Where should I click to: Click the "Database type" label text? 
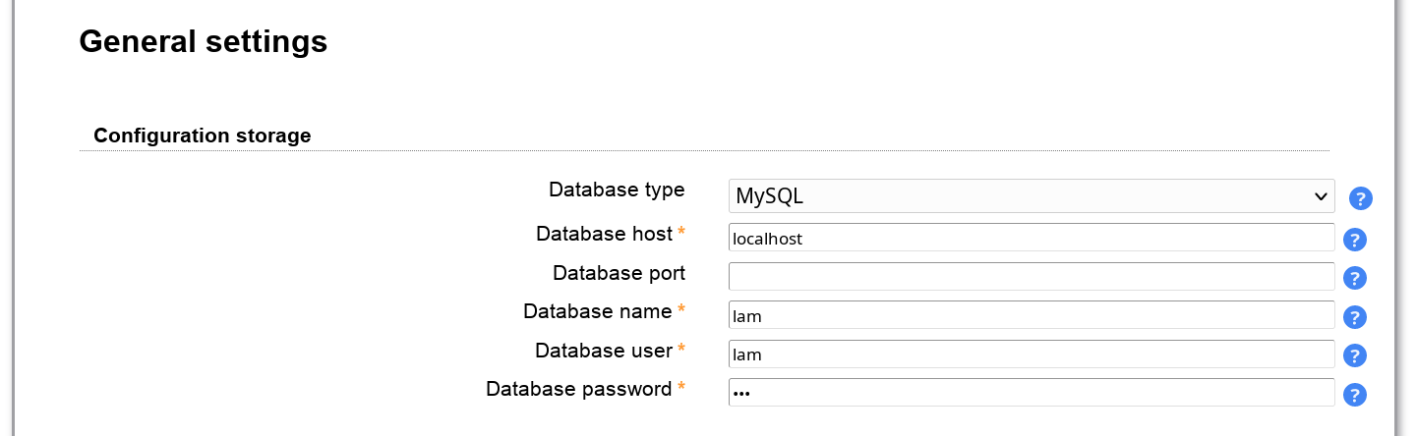[617, 190]
